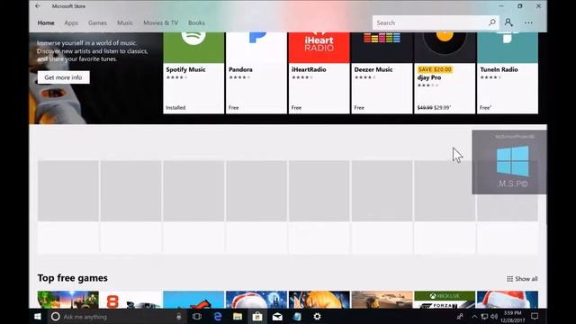Switch to the Apps tab
The height and width of the screenshot is (324, 576).
[x=71, y=22]
